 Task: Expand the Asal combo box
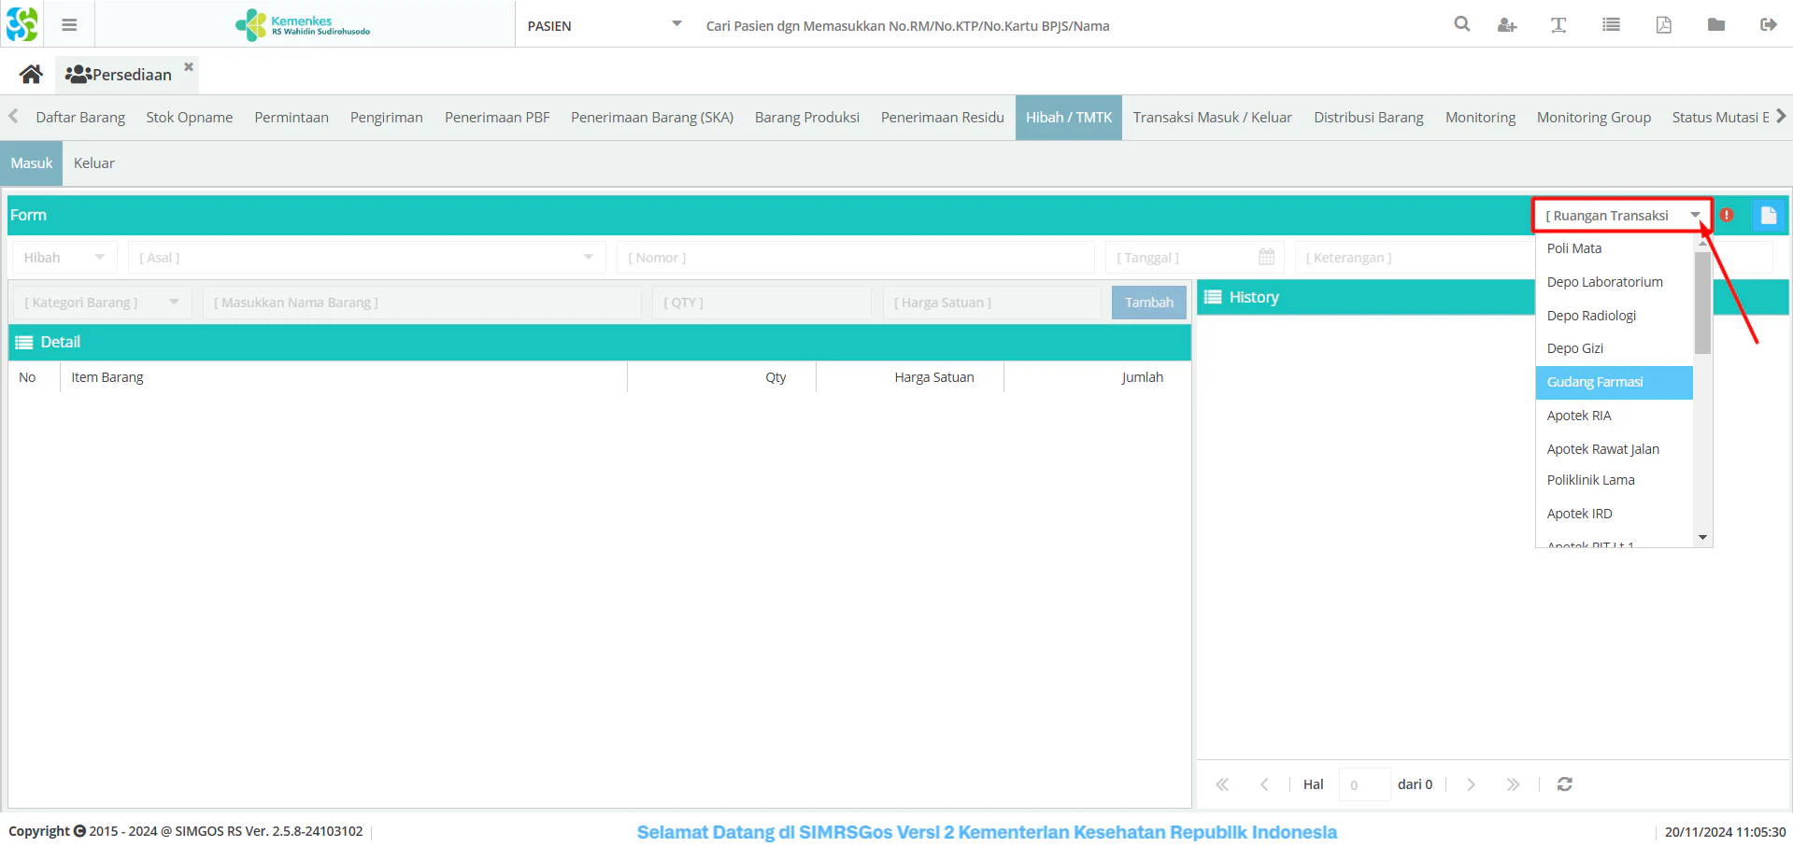tap(589, 257)
